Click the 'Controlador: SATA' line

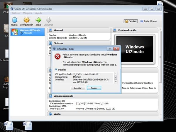58,106
